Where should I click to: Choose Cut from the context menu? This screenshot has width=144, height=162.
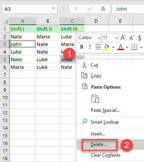point(94,65)
